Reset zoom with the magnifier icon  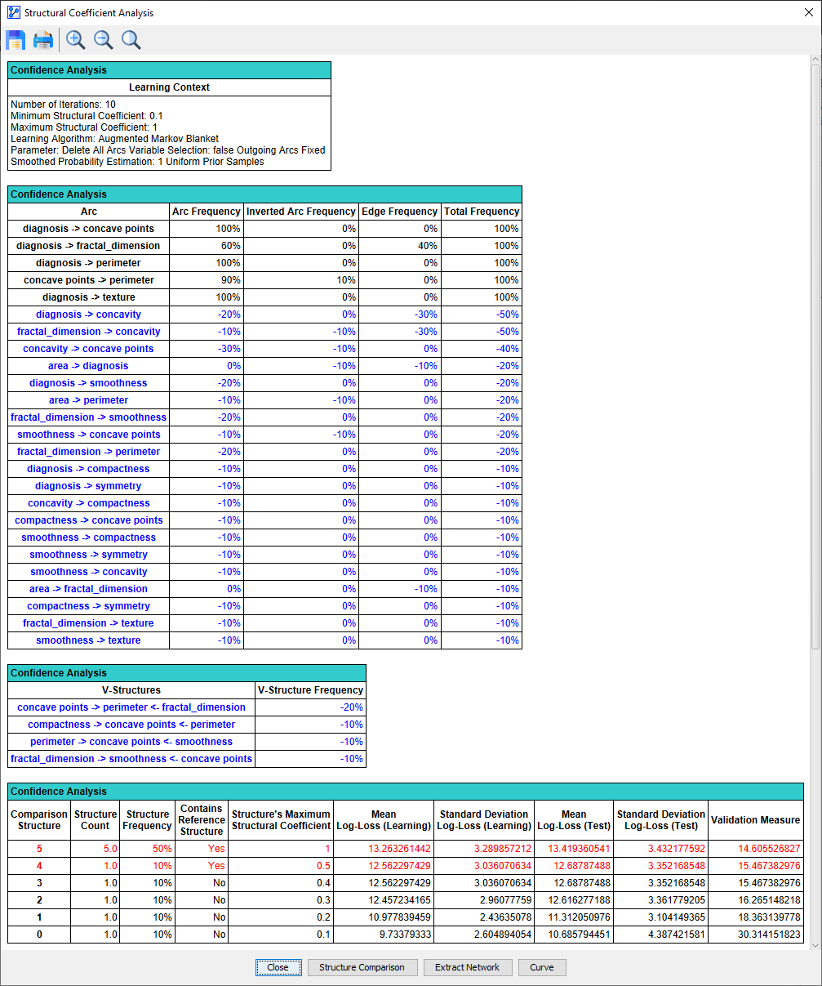coord(131,40)
